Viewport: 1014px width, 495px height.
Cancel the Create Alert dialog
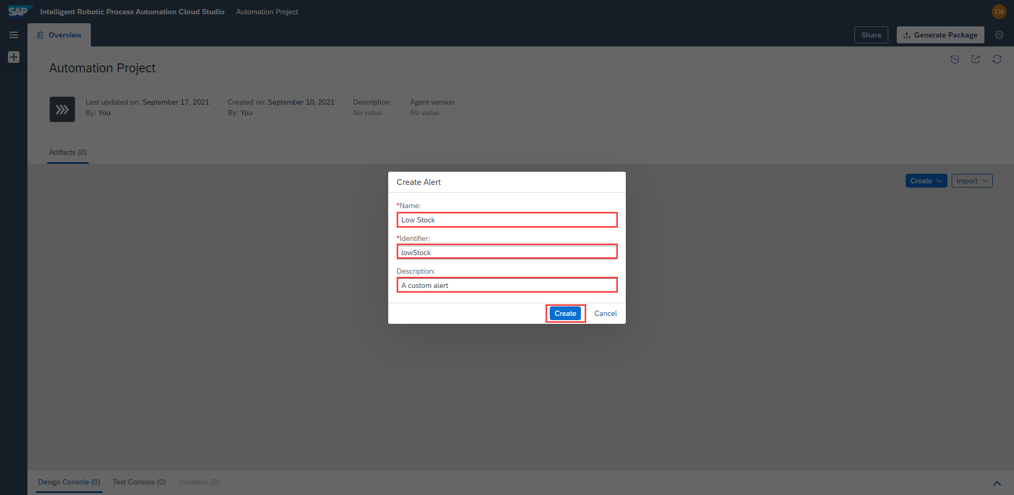605,313
